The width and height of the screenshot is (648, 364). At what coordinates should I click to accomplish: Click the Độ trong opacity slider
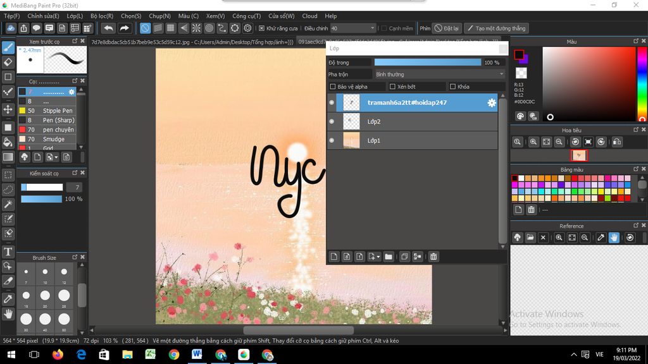click(427, 63)
